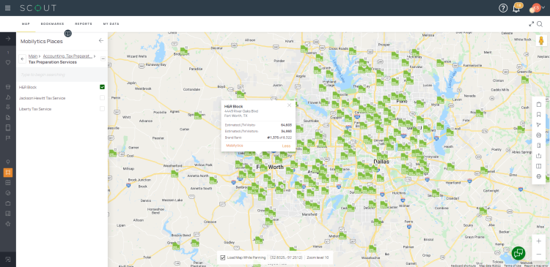Zoom in with the plus button
Image resolution: width=550 pixels, height=267 pixels.
[x=539, y=241]
